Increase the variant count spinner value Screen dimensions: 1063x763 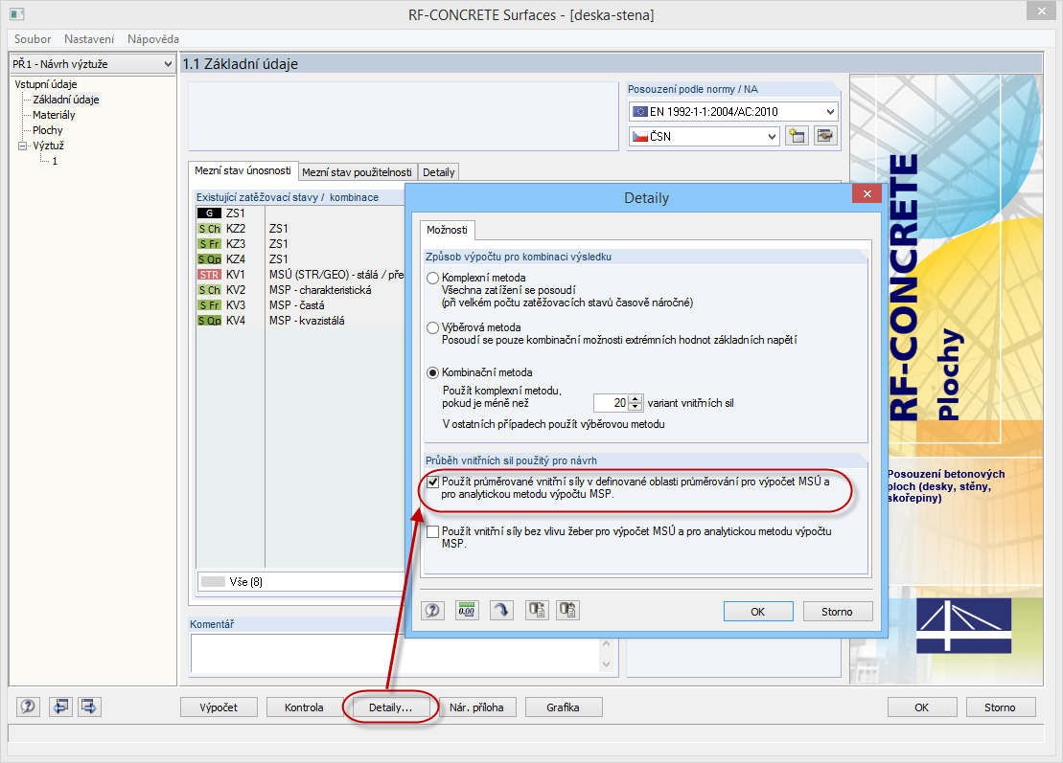coord(635,399)
